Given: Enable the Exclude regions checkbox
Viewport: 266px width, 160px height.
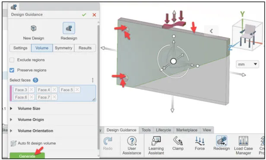Looking at the screenshot, I should 12,60.
